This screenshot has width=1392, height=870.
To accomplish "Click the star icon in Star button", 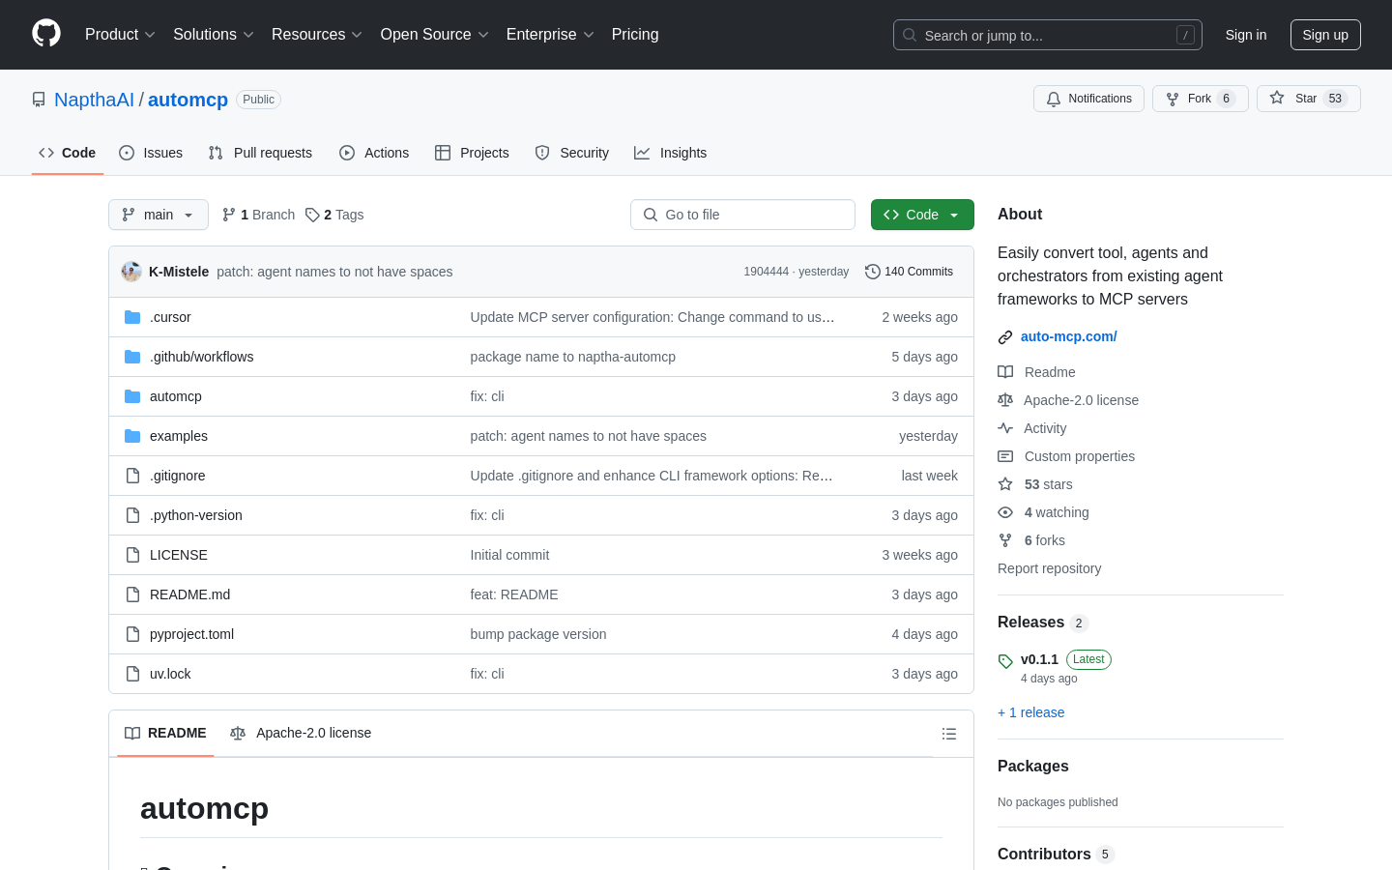I will (x=1277, y=99).
